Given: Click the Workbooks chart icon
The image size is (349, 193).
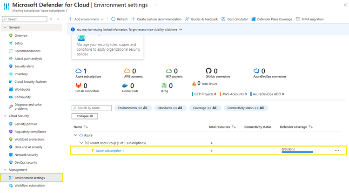Looking at the screenshot, I should [x=11, y=89].
